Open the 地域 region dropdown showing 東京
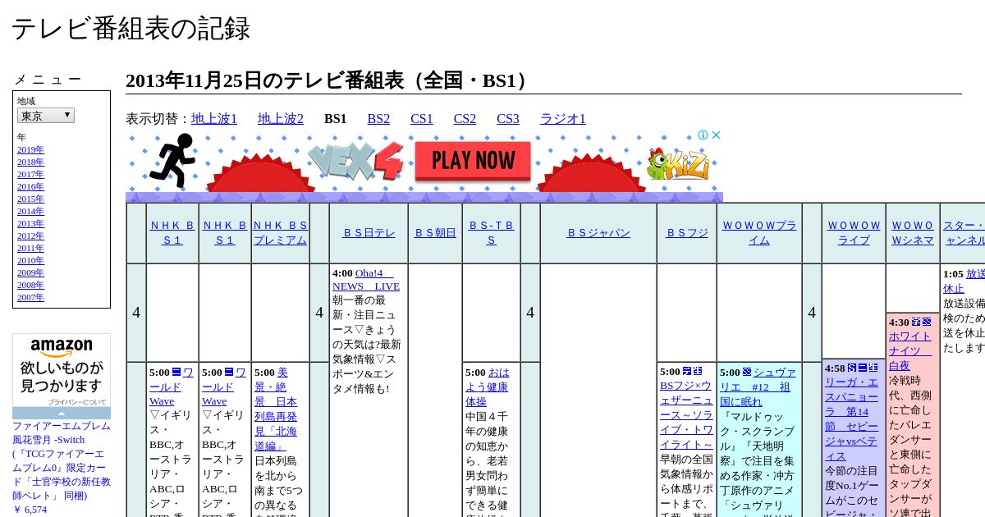The width and height of the screenshot is (985, 517). (46, 116)
